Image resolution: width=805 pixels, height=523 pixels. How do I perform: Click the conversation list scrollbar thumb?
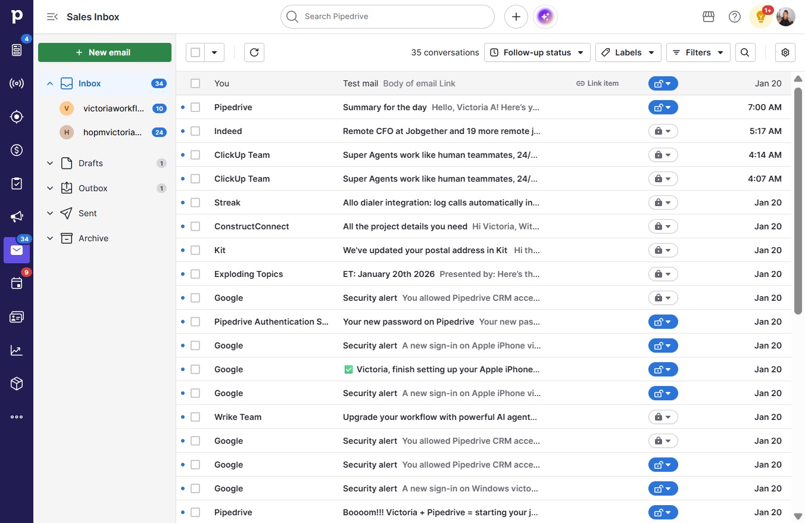798,200
